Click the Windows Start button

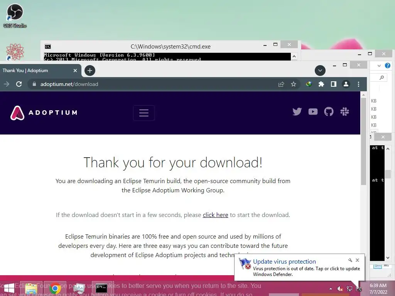(x=8, y=288)
